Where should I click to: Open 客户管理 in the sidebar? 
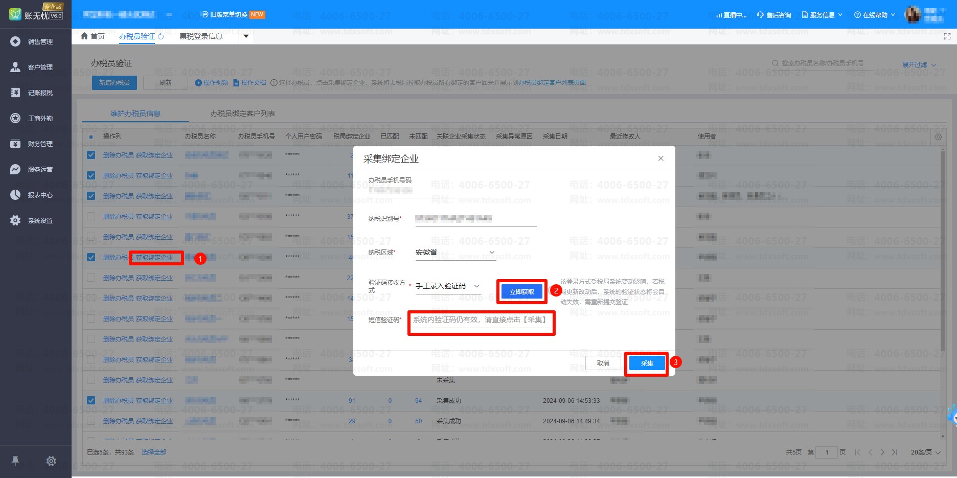point(15,67)
